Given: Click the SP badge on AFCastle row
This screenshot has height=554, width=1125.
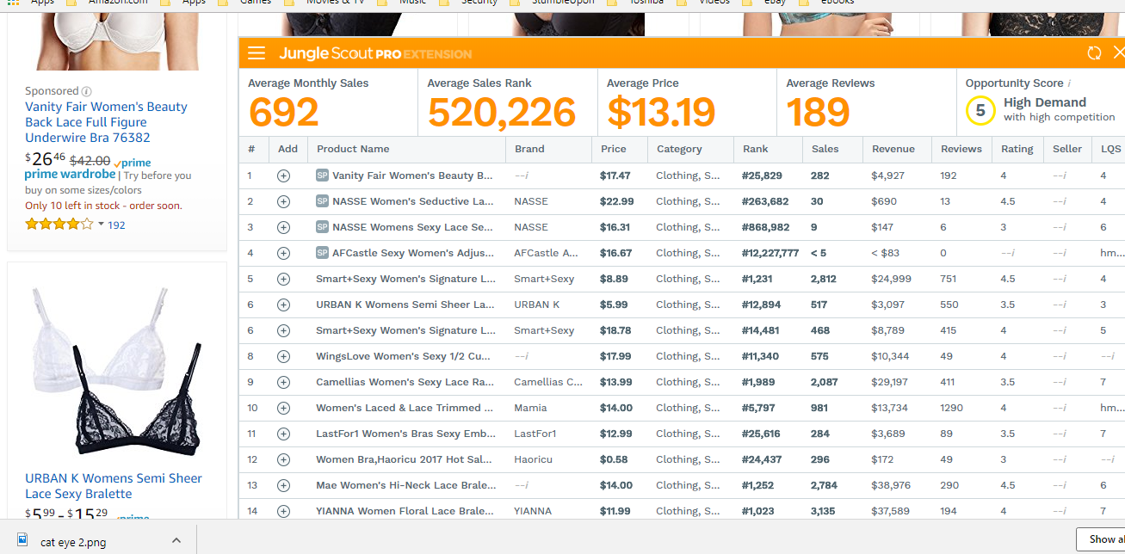Looking at the screenshot, I should pyautogui.click(x=322, y=253).
